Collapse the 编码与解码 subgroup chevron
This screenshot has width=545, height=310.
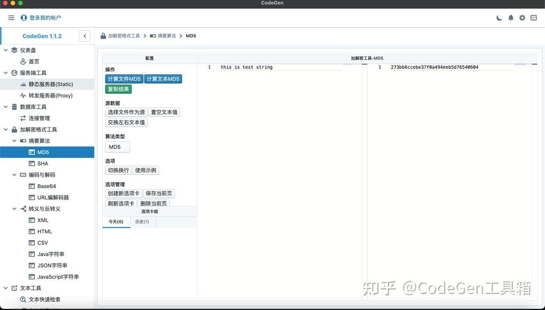coord(14,175)
